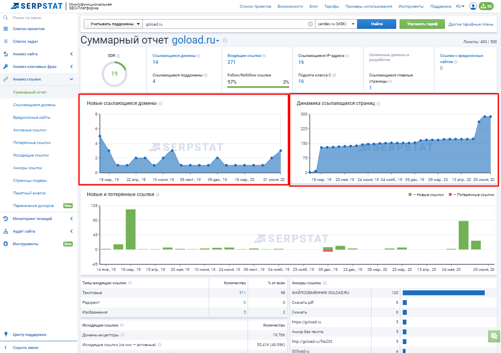This screenshot has height=353, width=501.
Task: Click info icon next to Анкоры ссылок
Action: coord(325,283)
